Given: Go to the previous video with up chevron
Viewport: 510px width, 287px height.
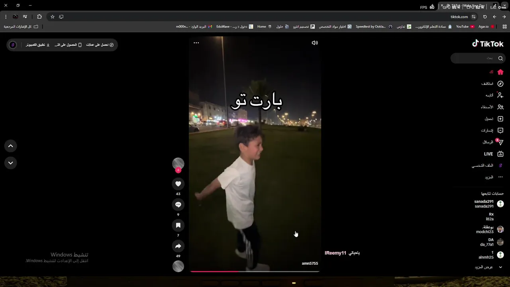Looking at the screenshot, I should pos(11,146).
